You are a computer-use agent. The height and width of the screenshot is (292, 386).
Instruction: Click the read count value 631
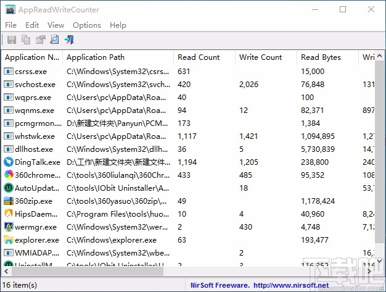[184, 72]
